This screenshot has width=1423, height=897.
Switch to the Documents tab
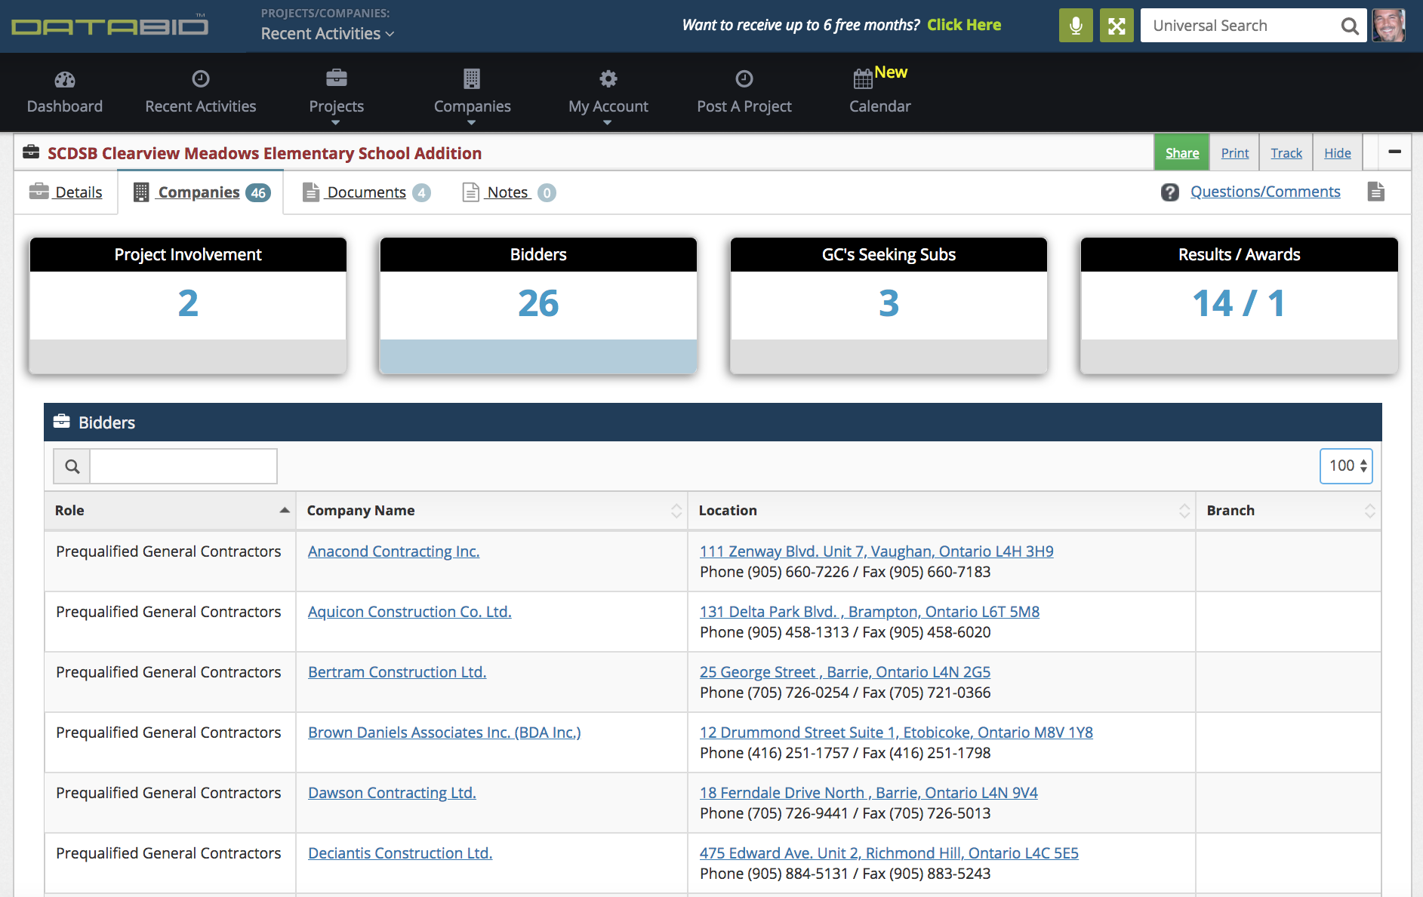click(x=366, y=192)
